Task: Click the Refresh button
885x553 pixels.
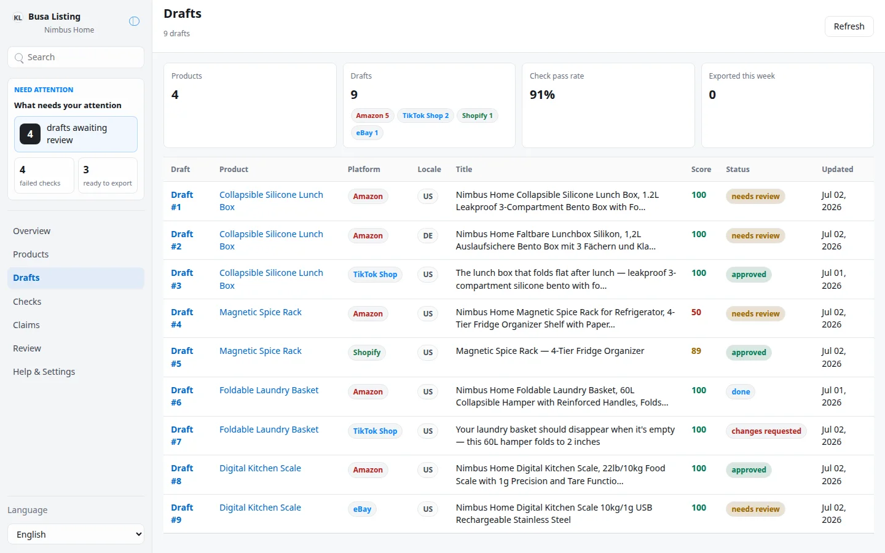Action: 849,26
